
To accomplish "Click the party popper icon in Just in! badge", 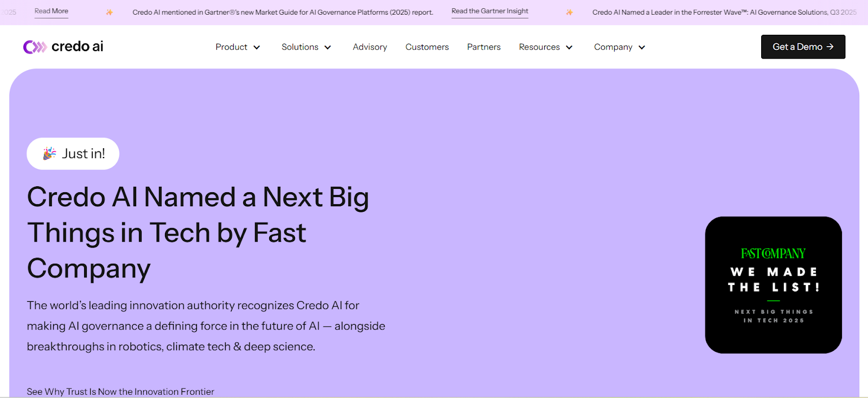I will 49,153.
